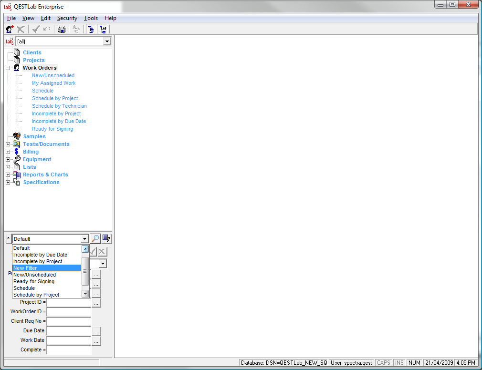The width and height of the screenshot is (482, 370).
Task: Click the Billing dollar sign icon
Action: [17, 152]
